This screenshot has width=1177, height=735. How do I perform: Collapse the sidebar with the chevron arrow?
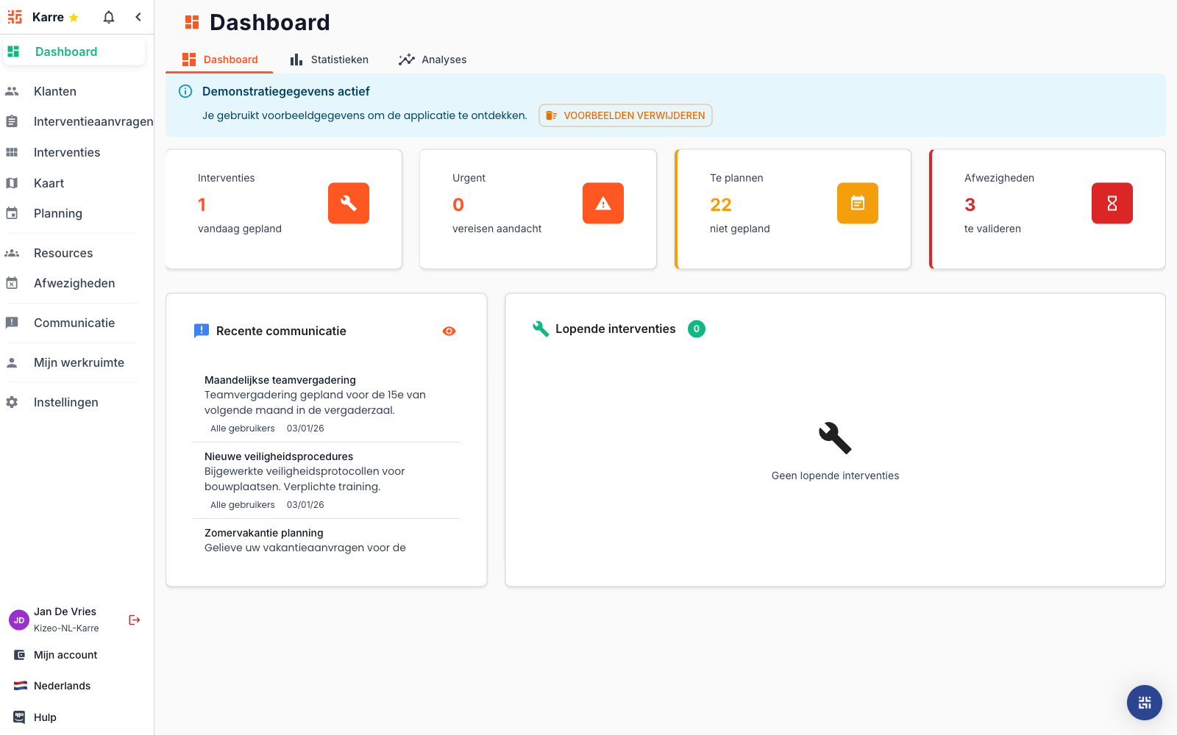[138, 16]
